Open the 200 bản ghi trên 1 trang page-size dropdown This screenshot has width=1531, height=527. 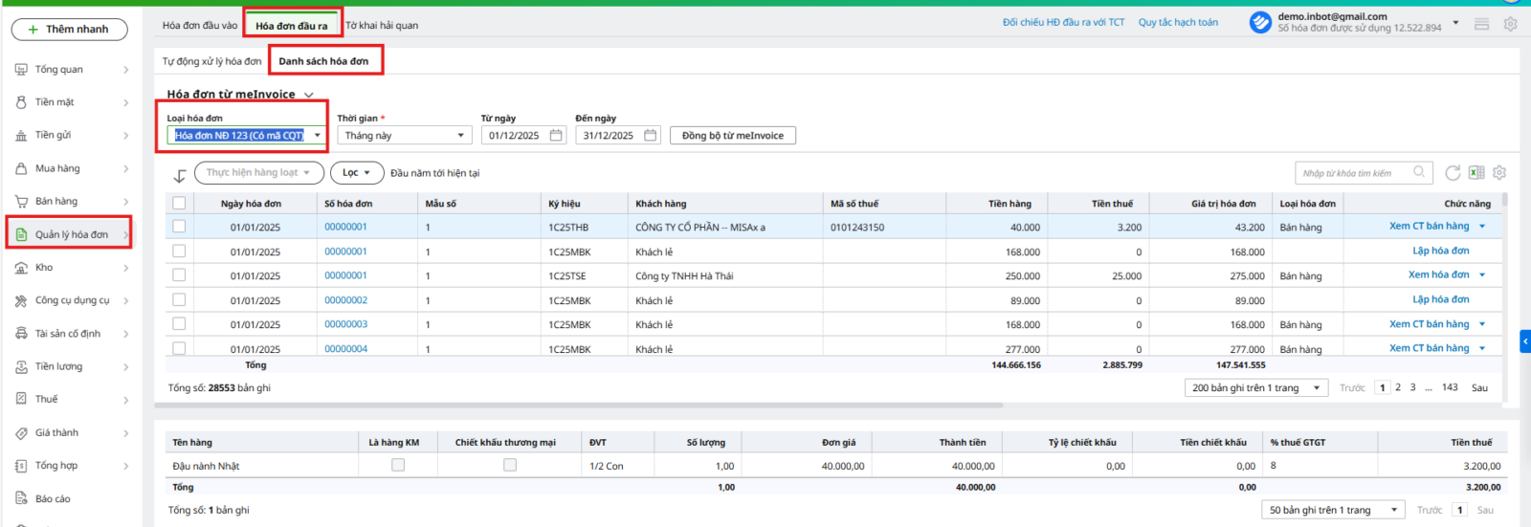(1317, 387)
